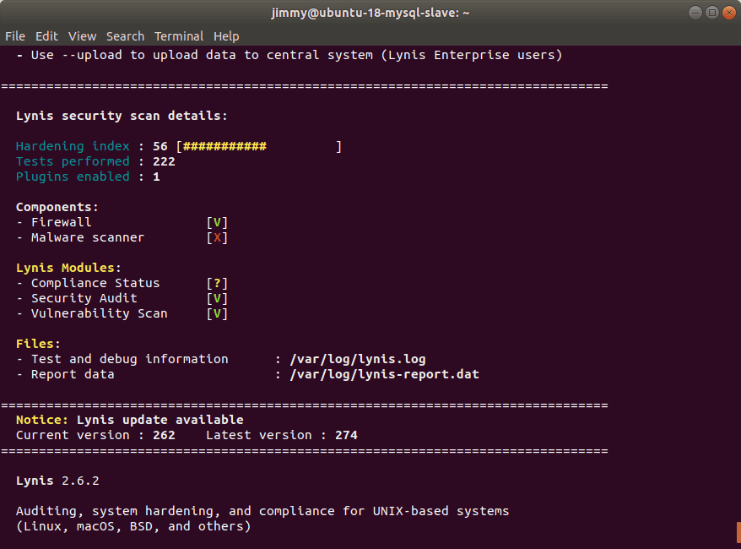Viewport: 741px width, 549px height.
Task: Click the yellow hardening index progress bar
Action: pos(225,147)
